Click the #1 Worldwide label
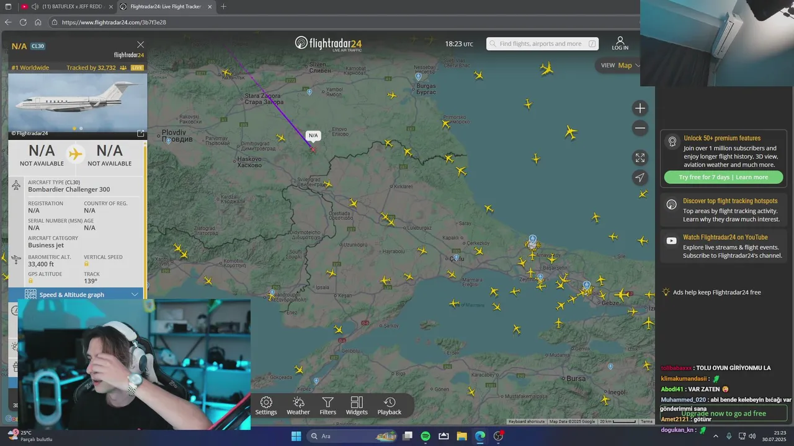794x446 pixels. click(30, 68)
